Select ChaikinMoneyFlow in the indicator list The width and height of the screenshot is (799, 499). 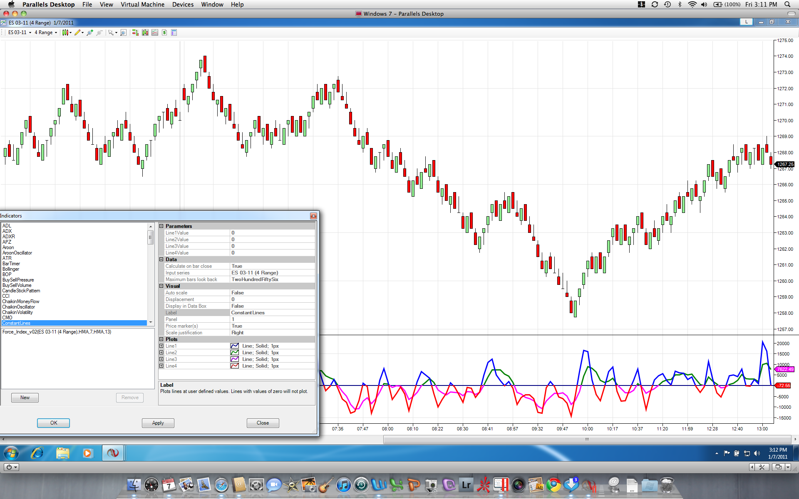(x=21, y=301)
